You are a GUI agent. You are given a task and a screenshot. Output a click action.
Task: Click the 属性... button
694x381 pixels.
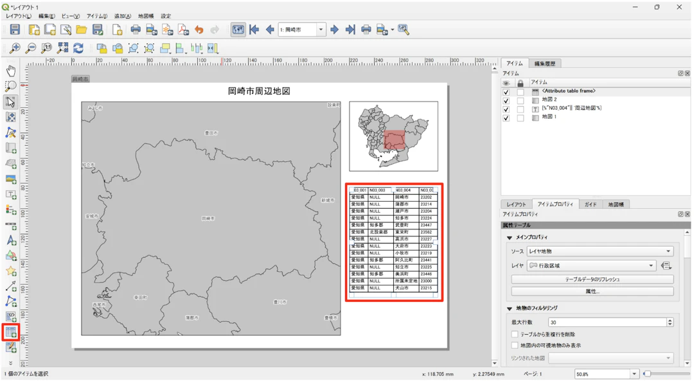(592, 291)
